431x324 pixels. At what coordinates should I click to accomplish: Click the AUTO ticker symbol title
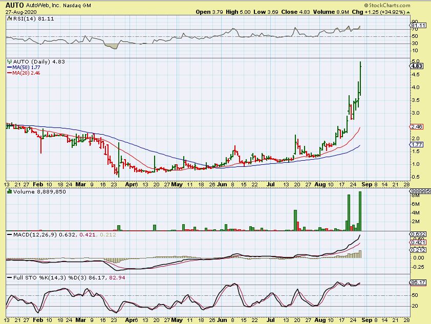(15, 5)
